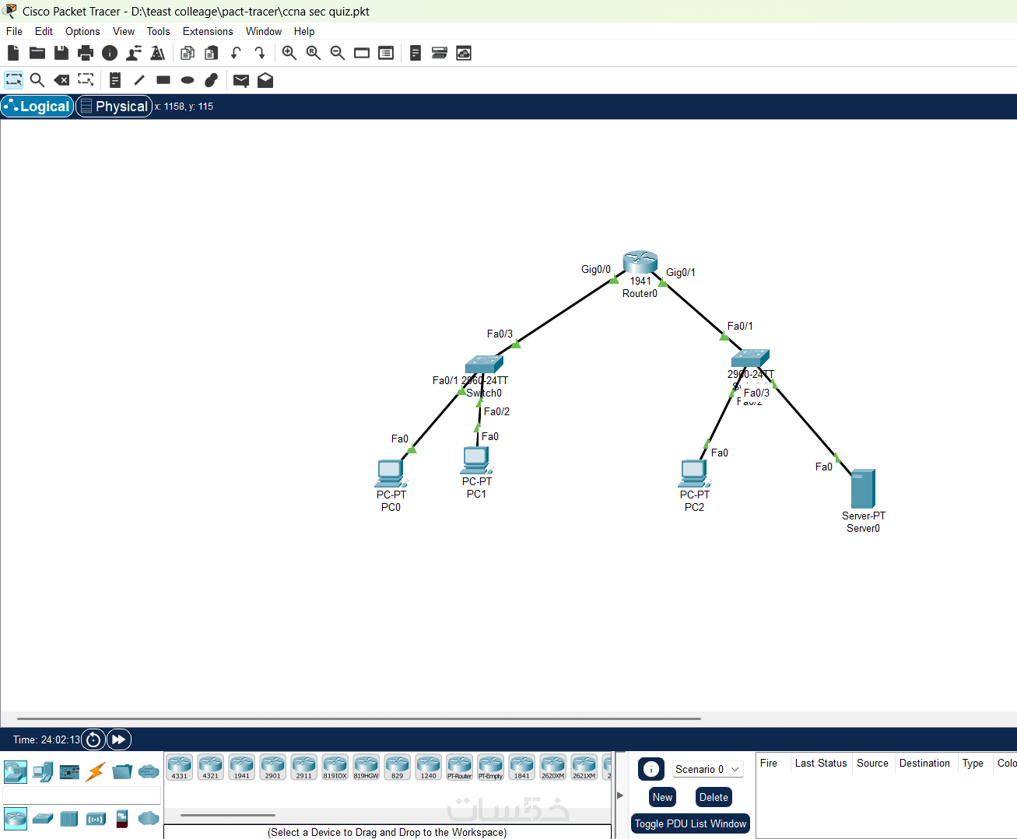The width and height of the screenshot is (1017, 839).
Task: Select the End Devices category icon
Action: [x=43, y=771]
